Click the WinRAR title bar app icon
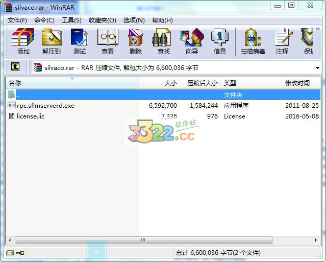The height and width of the screenshot is (262, 326). [8, 8]
